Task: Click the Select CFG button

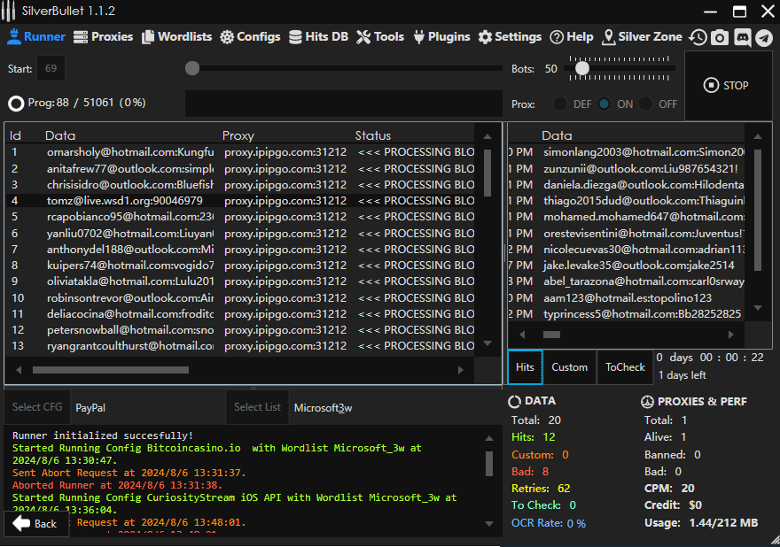Action: pyautogui.click(x=37, y=407)
